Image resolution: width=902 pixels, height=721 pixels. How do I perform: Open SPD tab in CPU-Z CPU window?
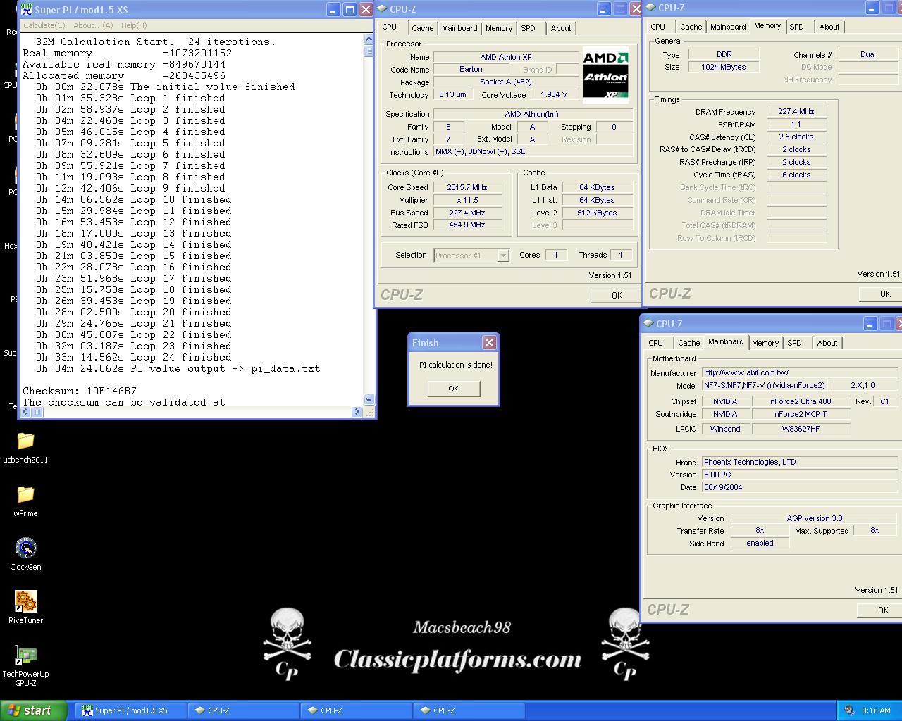click(528, 28)
